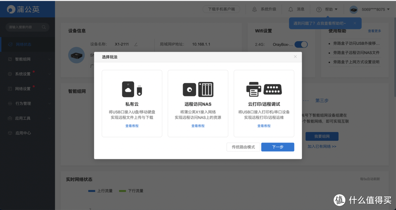Expand the 智能组网 sidebar menu chevron
The width and height of the screenshot is (396, 210).
pyautogui.click(x=49, y=59)
